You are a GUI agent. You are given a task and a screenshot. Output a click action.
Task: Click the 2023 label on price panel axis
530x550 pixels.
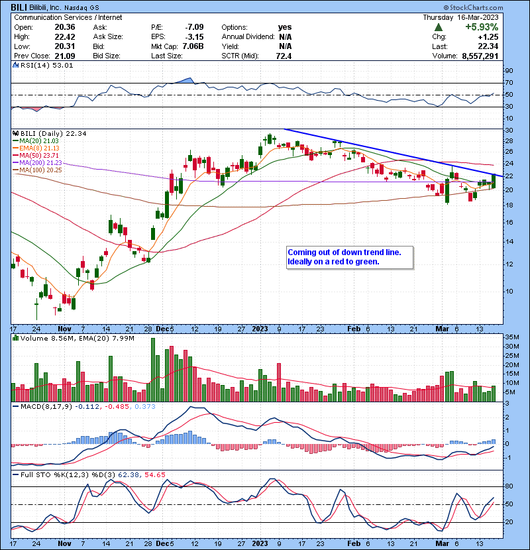(260, 329)
